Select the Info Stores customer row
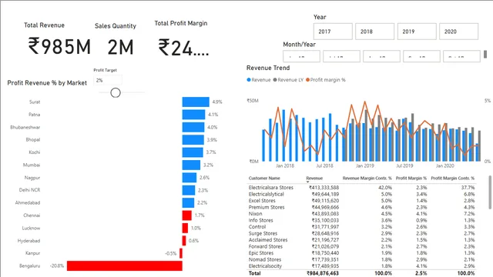Screen dimensions: 493x277 pyautogui.click(x=361, y=220)
